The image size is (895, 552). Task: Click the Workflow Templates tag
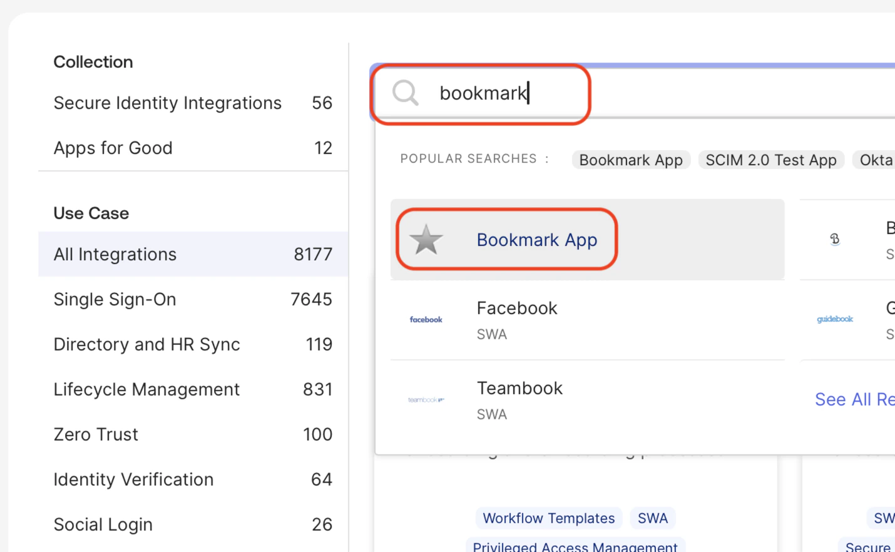point(548,518)
